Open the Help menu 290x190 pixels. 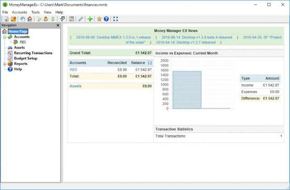pyautogui.click(x=59, y=12)
